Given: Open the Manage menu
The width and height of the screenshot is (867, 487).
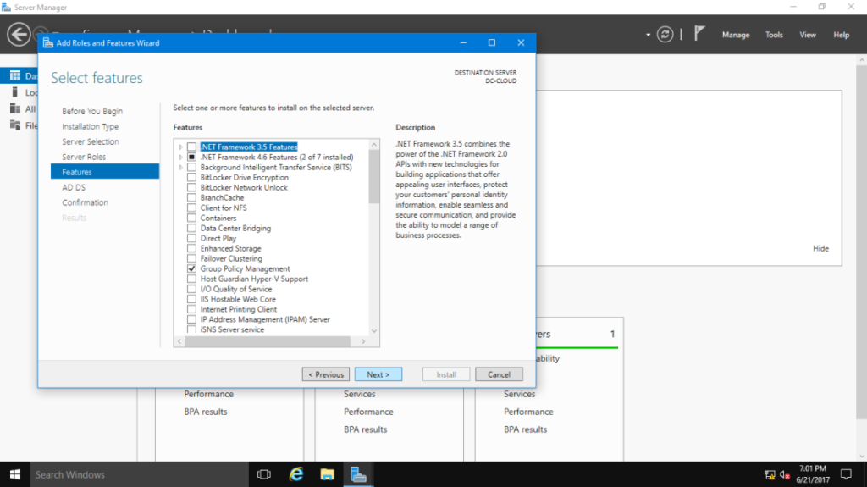Looking at the screenshot, I should (736, 35).
